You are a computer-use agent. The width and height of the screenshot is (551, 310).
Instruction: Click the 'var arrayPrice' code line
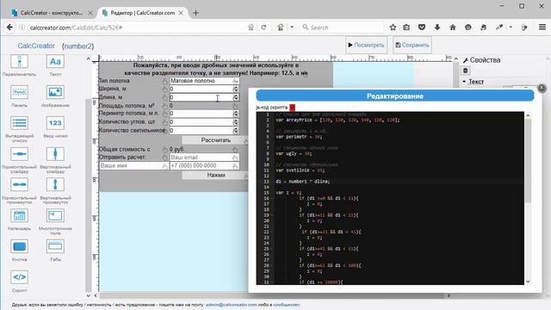(x=337, y=121)
